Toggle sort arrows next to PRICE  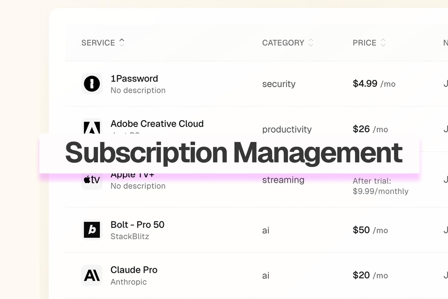coord(383,42)
